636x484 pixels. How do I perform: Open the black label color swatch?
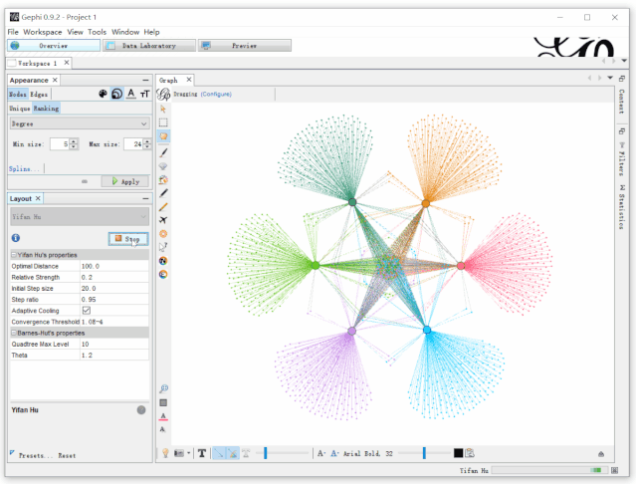click(x=459, y=453)
